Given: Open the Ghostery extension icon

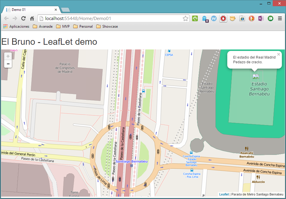Looking at the screenshot, I should [204, 19].
